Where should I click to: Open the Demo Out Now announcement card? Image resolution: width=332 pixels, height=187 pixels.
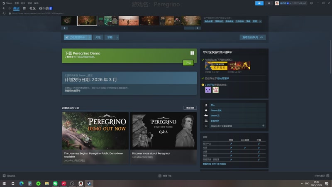tap(95, 138)
